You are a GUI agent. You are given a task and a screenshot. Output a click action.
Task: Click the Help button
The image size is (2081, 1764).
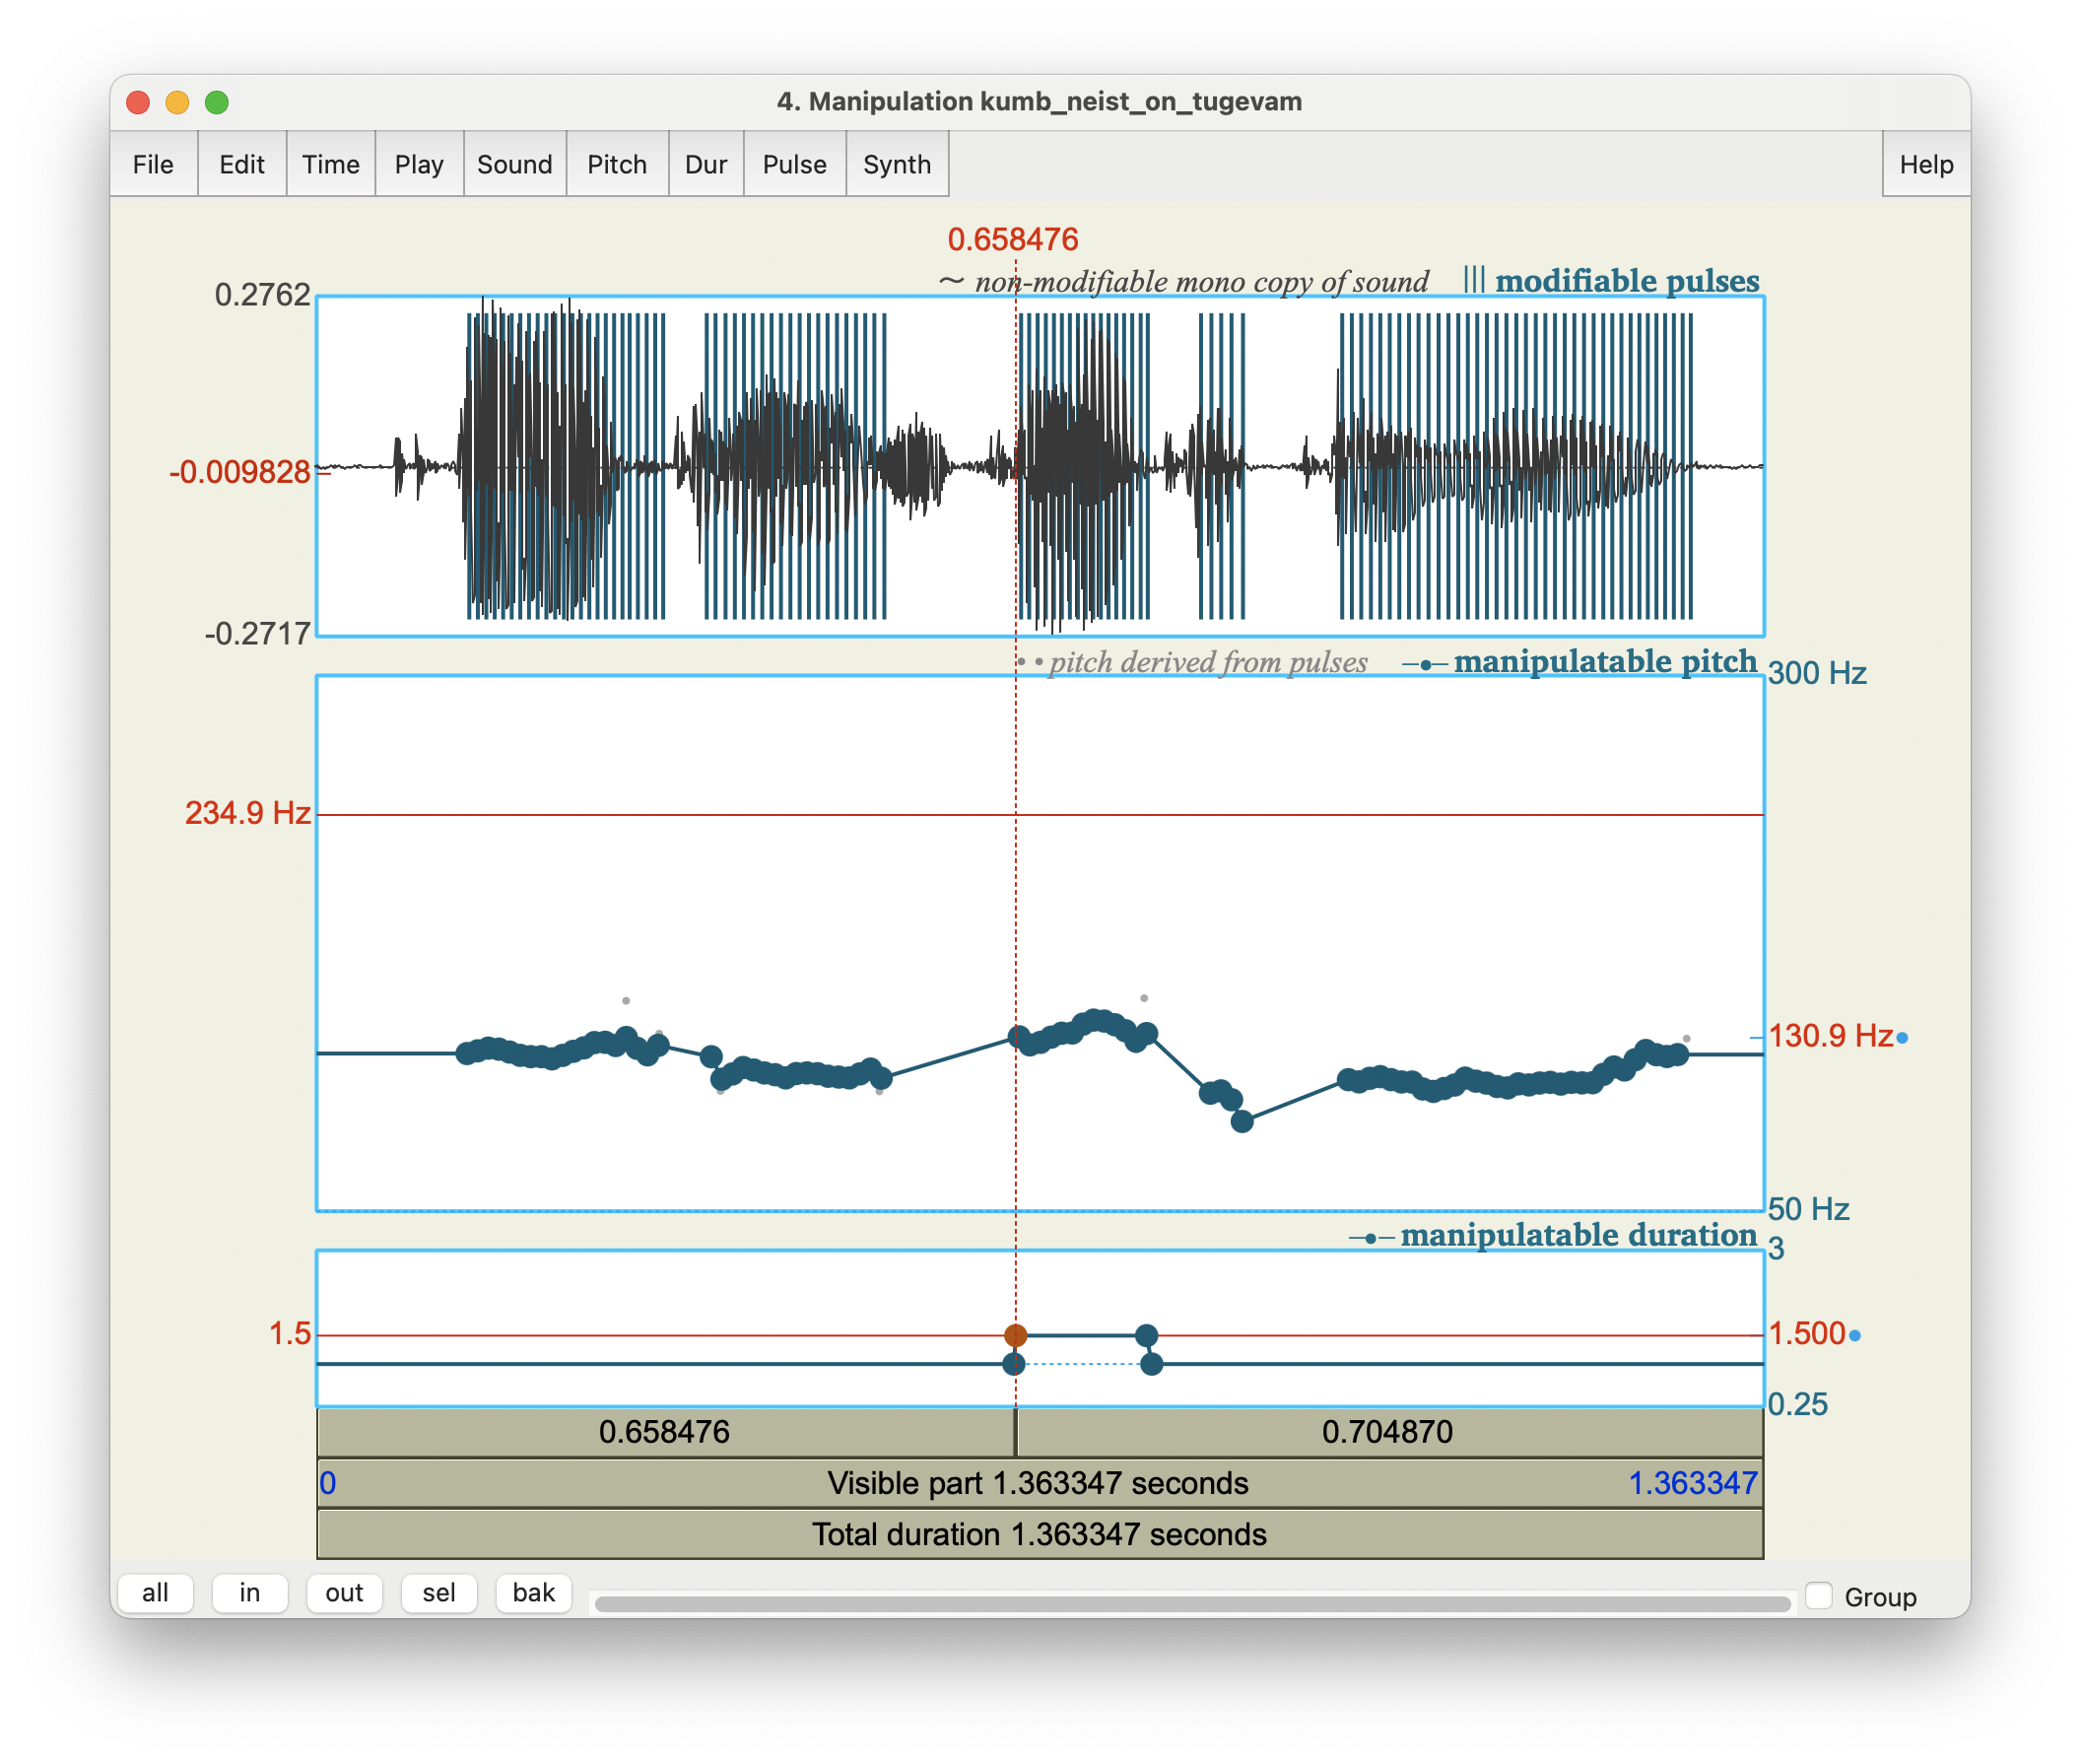1926,164
